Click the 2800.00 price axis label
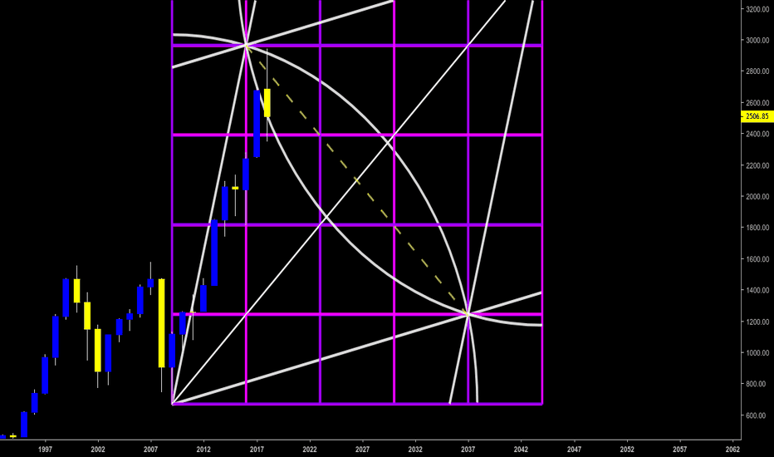 pos(757,71)
